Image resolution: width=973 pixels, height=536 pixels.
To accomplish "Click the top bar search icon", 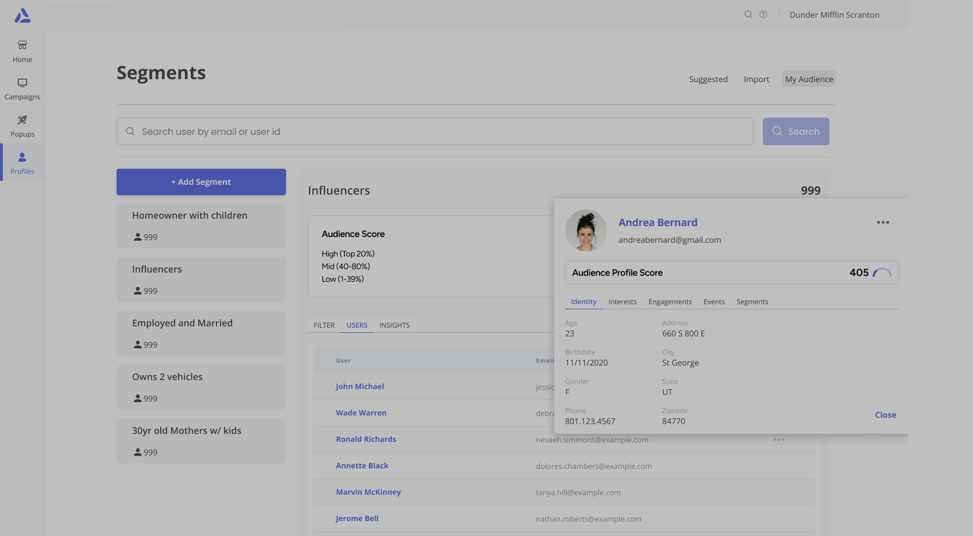I will point(748,14).
